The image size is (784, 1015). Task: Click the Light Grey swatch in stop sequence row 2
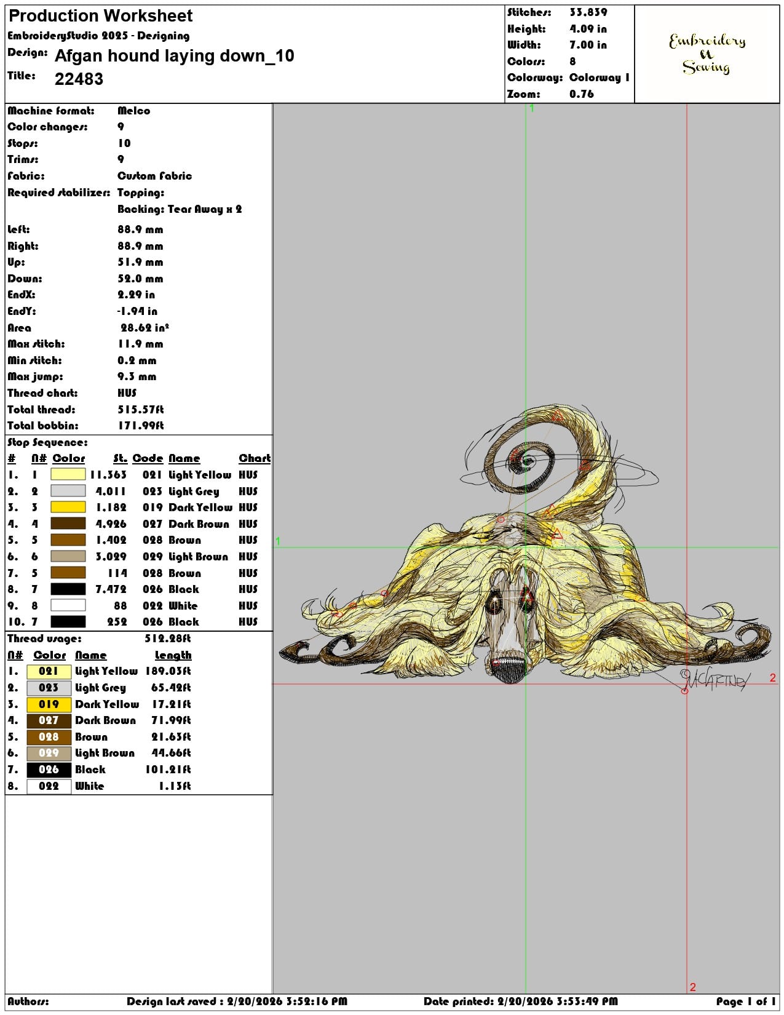click(68, 491)
